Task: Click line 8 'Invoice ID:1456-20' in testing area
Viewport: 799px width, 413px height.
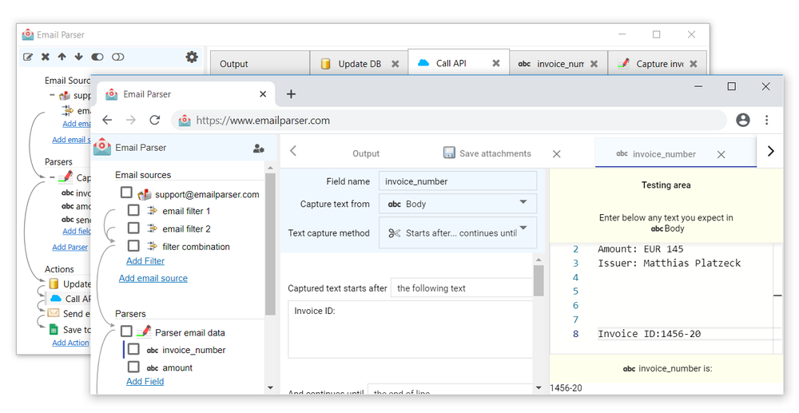Action: point(649,334)
